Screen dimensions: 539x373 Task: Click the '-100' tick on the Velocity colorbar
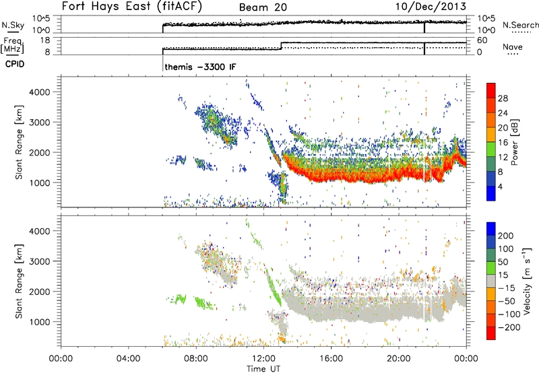pos(509,314)
